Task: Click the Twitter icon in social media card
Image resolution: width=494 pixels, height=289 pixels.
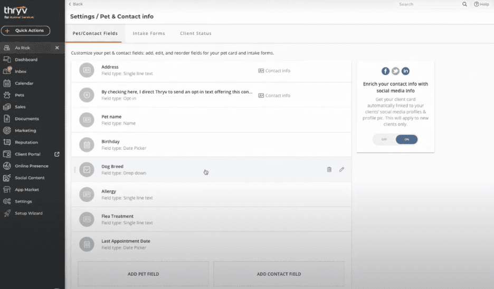Action: tap(395, 71)
